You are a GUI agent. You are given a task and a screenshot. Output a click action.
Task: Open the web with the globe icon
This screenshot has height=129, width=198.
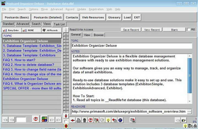120,120
